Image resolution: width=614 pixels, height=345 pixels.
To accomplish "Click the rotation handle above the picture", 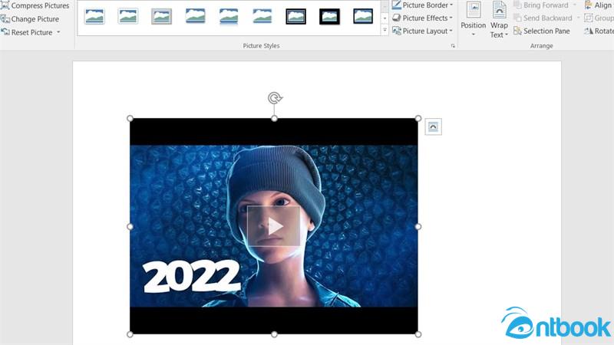I will click(275, 98).
